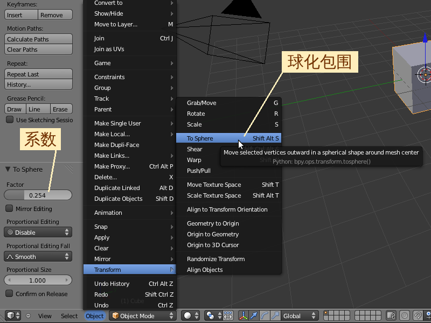Toggle the 3D manipulator axes icon

pyautogui.click(x=244, y=315)
